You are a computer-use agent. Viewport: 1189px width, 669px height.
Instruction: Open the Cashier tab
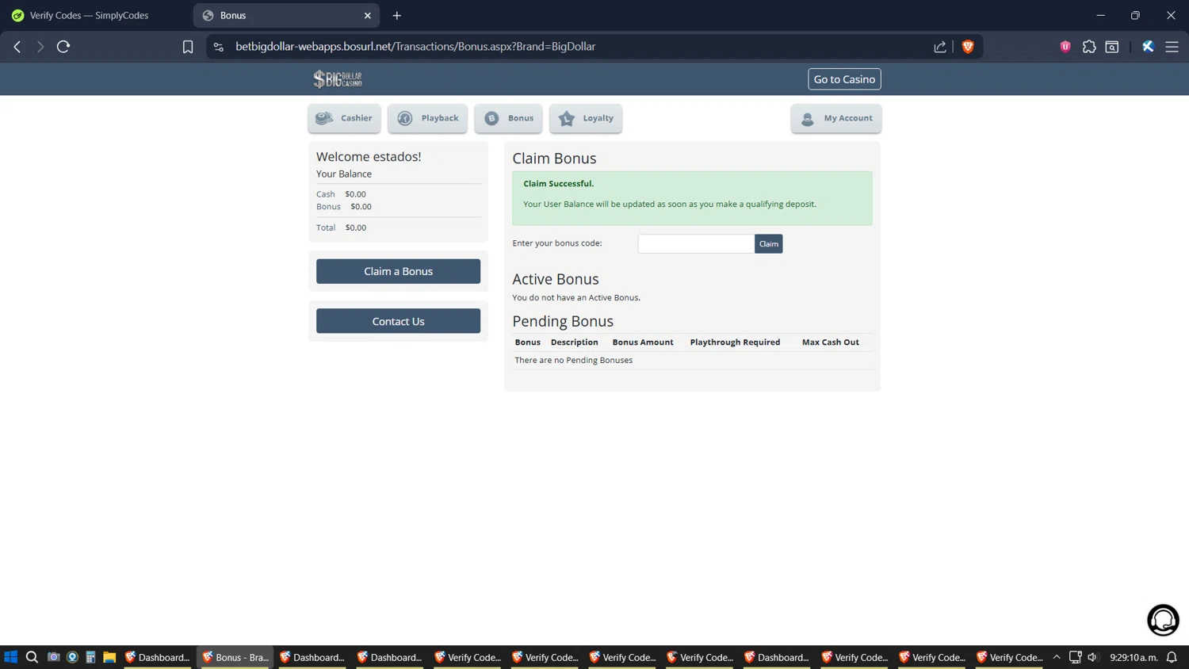pos(344,118)
